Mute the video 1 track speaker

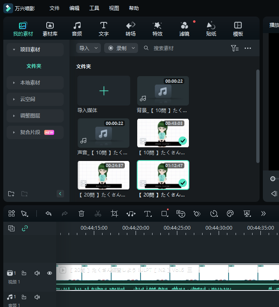tap(37, 273)
